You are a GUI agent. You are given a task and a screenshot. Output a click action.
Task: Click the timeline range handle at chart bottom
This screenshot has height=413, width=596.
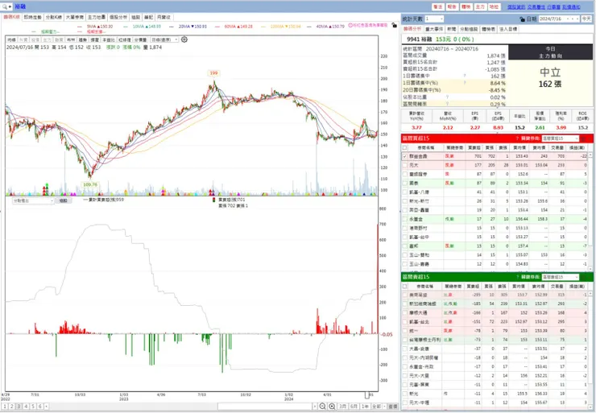coord(367,395)
